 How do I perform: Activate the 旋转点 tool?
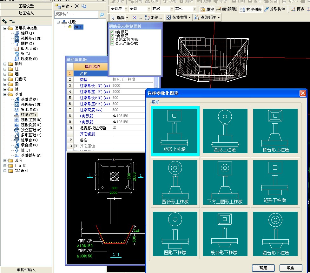[153, 17]
